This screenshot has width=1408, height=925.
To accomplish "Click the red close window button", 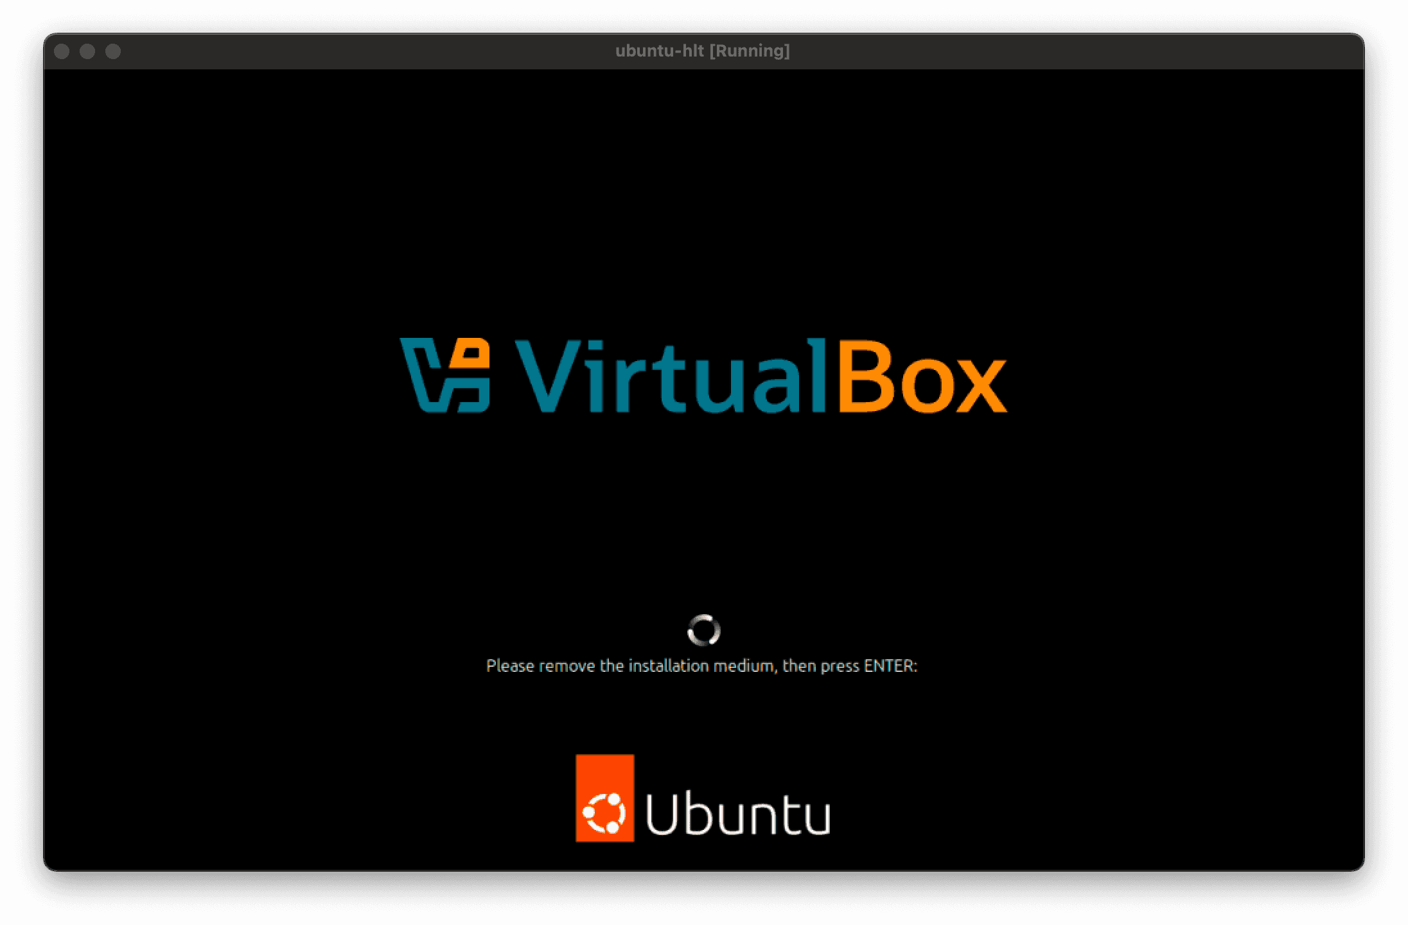I will coord(62,51).
